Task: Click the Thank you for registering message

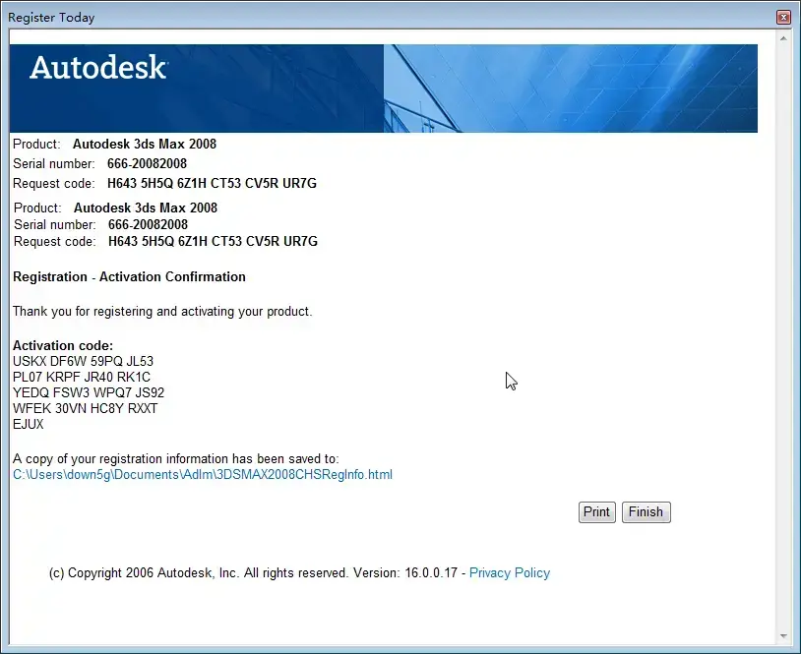Action: click(162, 312)
